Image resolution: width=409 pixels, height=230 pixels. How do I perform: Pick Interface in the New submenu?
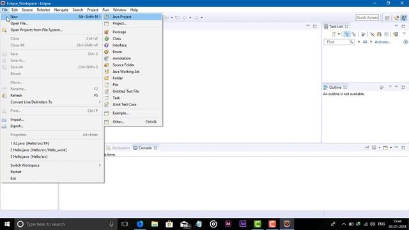tap(133, 45)
